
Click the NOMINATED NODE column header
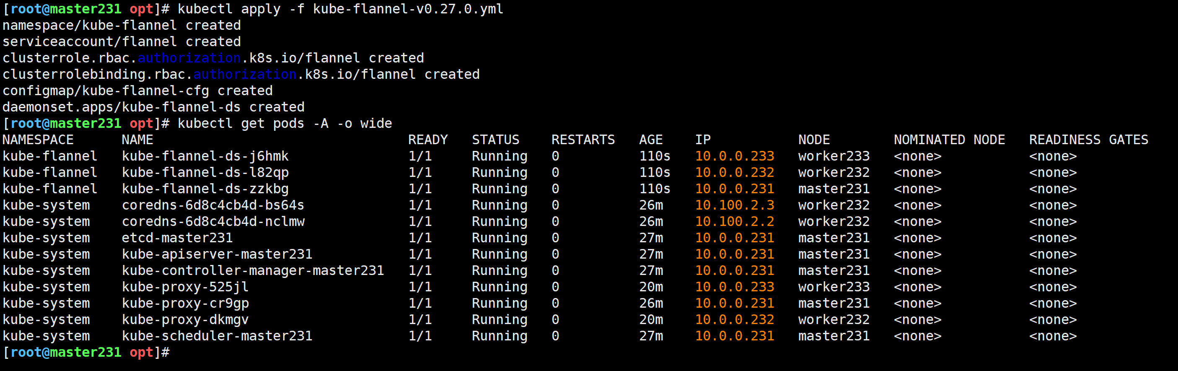[x=949, y=140]
